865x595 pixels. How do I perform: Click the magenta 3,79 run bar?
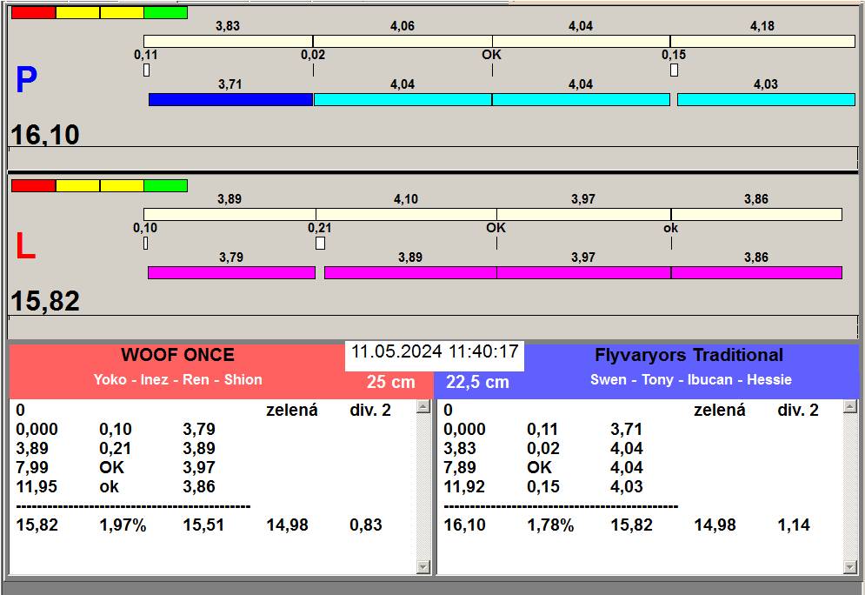231,273
